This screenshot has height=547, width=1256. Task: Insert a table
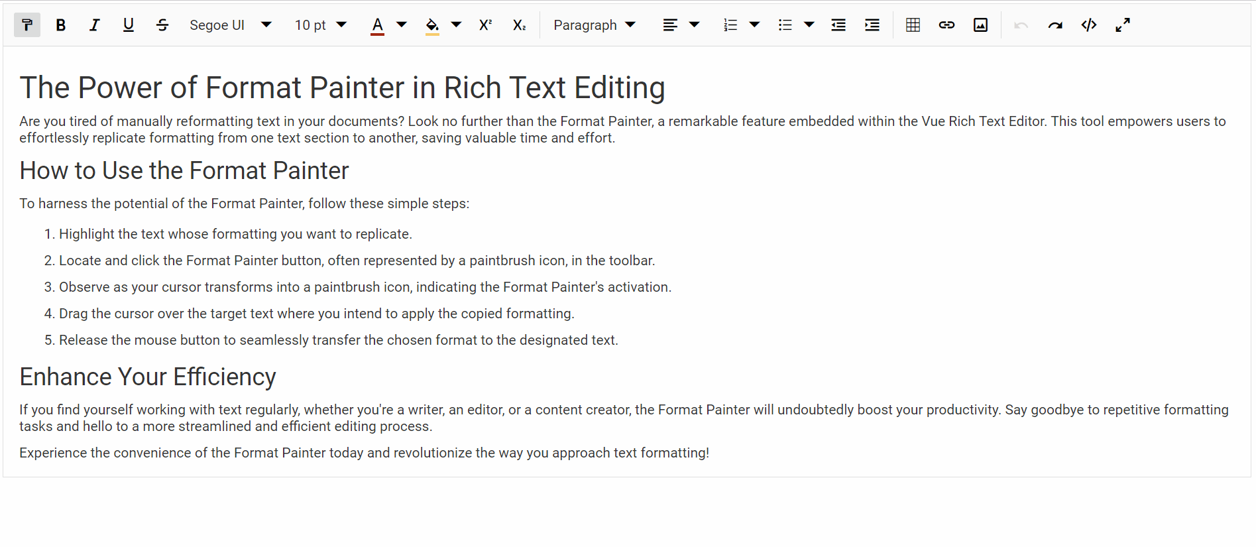click(x=913, y=25)
